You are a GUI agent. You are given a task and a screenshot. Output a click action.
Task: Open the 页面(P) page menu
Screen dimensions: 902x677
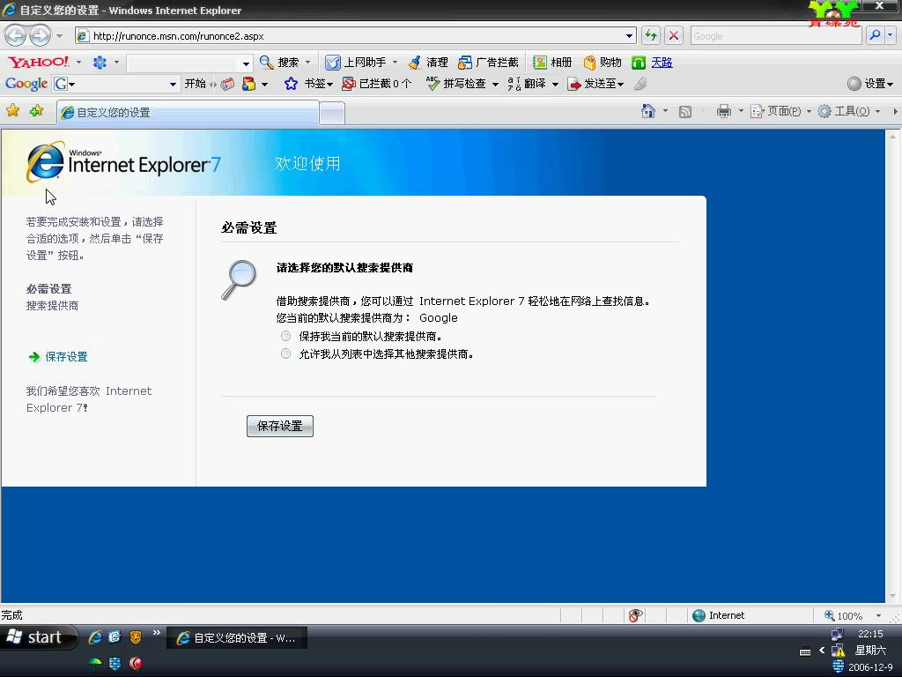781,111
